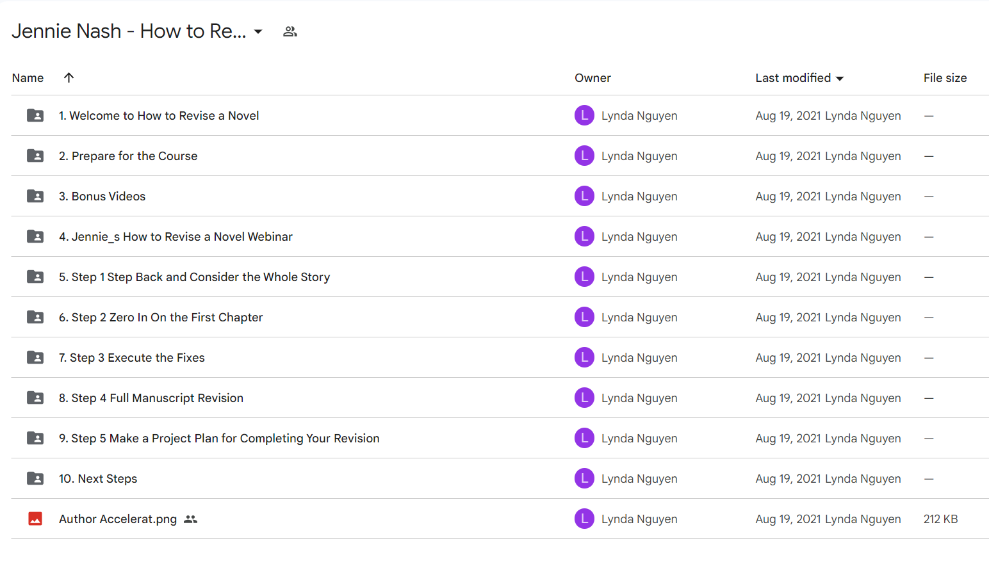The height and width of the screenshot is (573, 989).
Task: Click 'Aug 19, 2021' date in Welcome row
Action: point(788,116)
